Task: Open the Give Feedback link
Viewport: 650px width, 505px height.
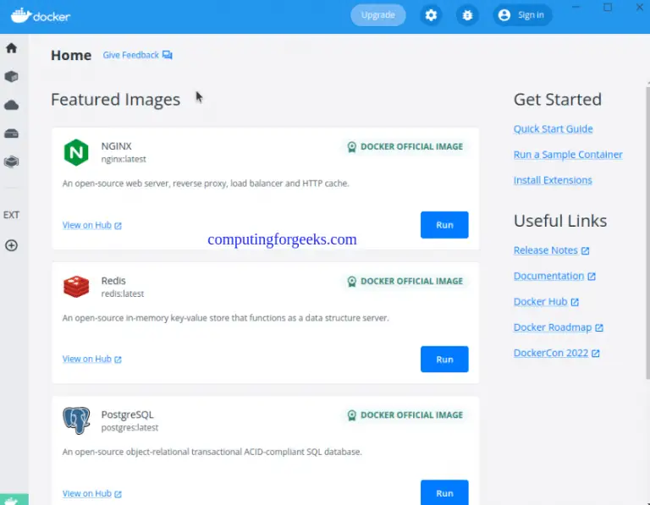Action: pos(137,55)
